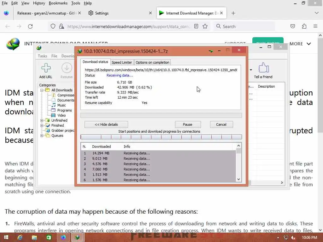Click the bookmark star icon in address bar
The image size is (323, 242).
[x=205, y=26]
